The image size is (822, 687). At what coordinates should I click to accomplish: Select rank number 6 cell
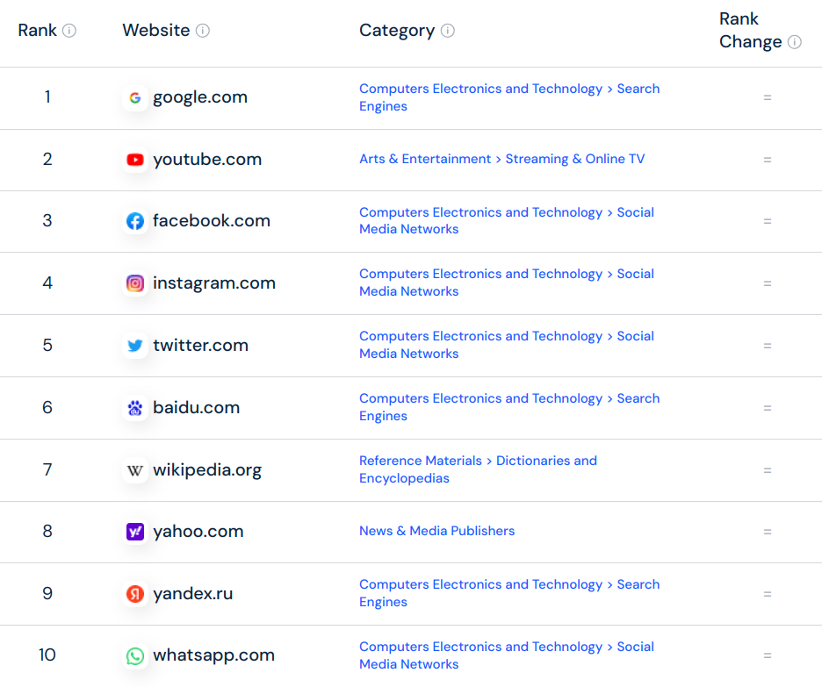(47, 407)
